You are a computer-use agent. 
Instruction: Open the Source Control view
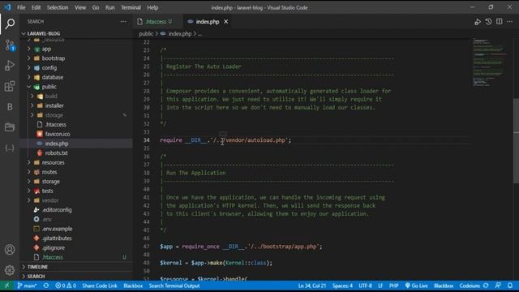point(10,45)
